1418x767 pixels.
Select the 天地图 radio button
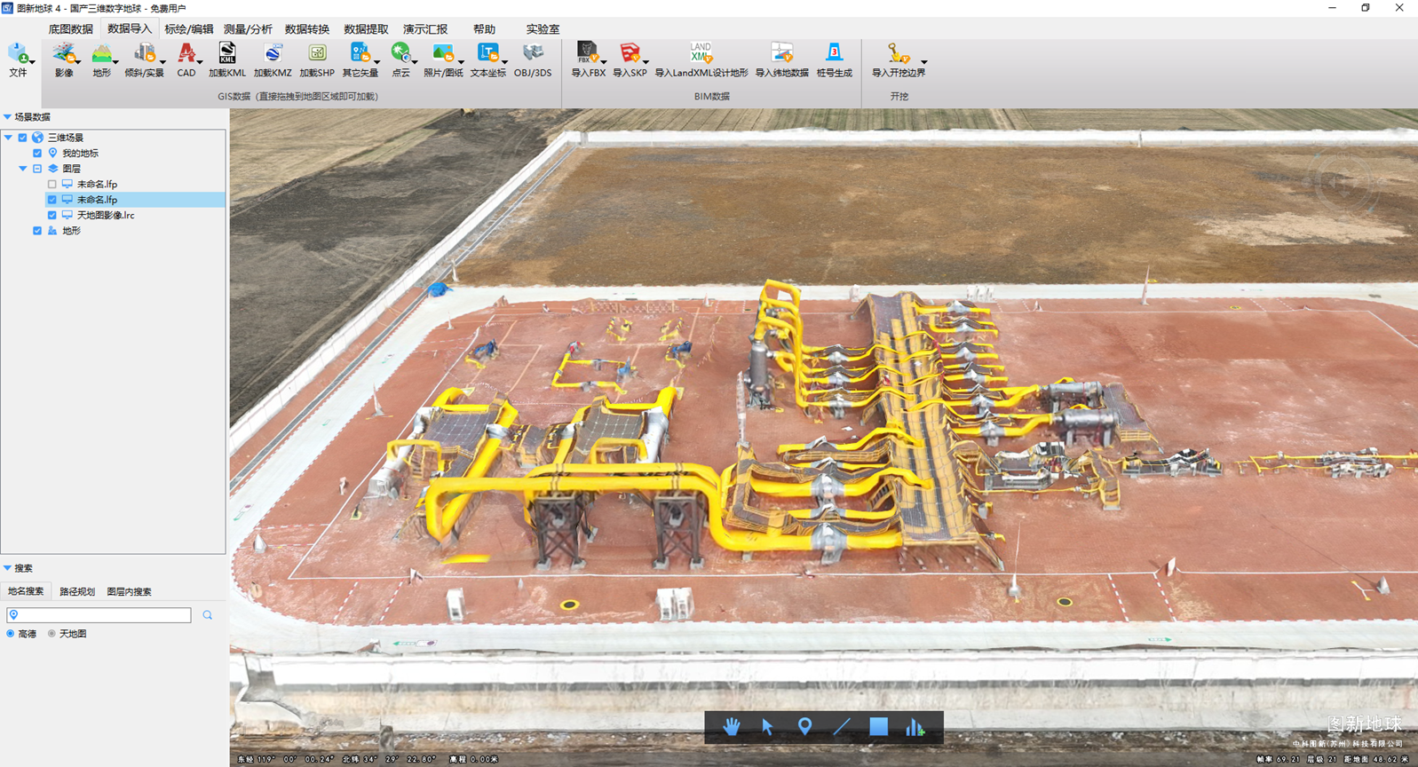tap(51, 634)
